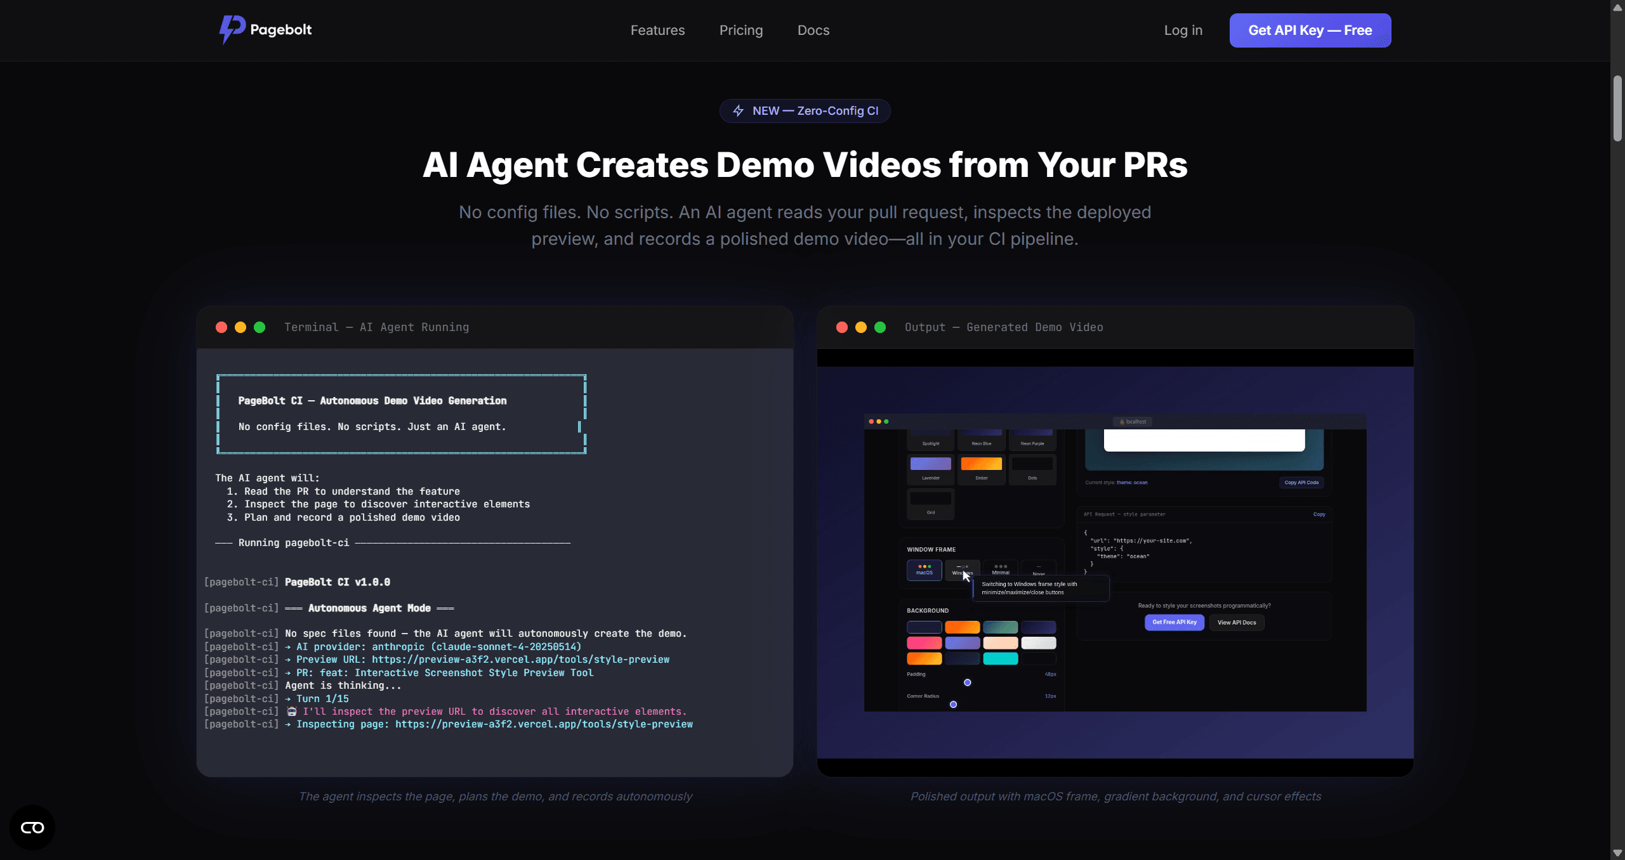The width and height of the screenshot is (1625, 860).
Task: Click the Dots theme preset icon
Action: click(1032, 464)
